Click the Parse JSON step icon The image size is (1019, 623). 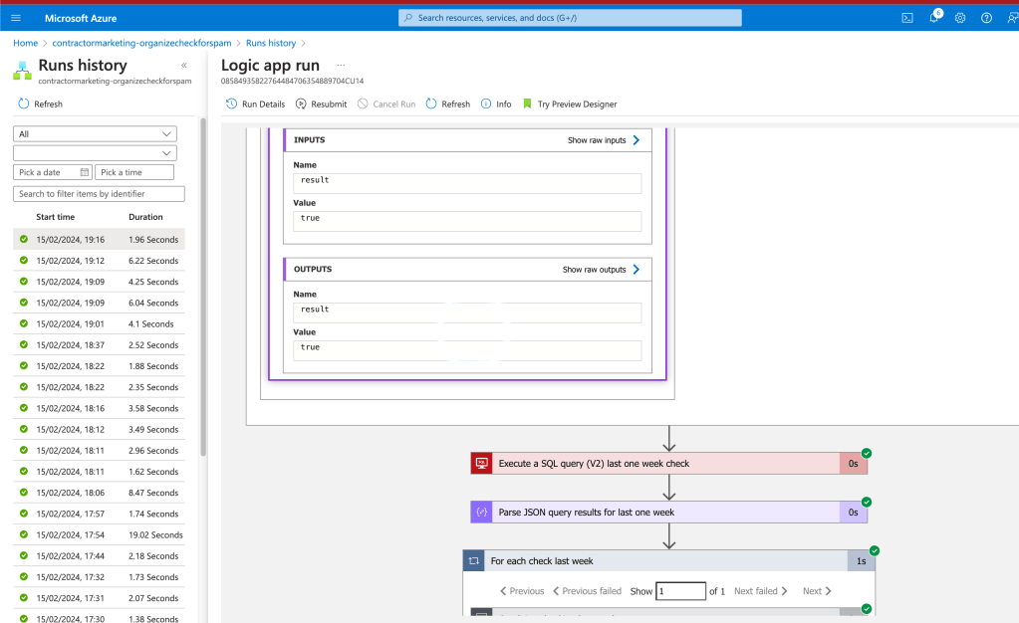coord(481,512)
